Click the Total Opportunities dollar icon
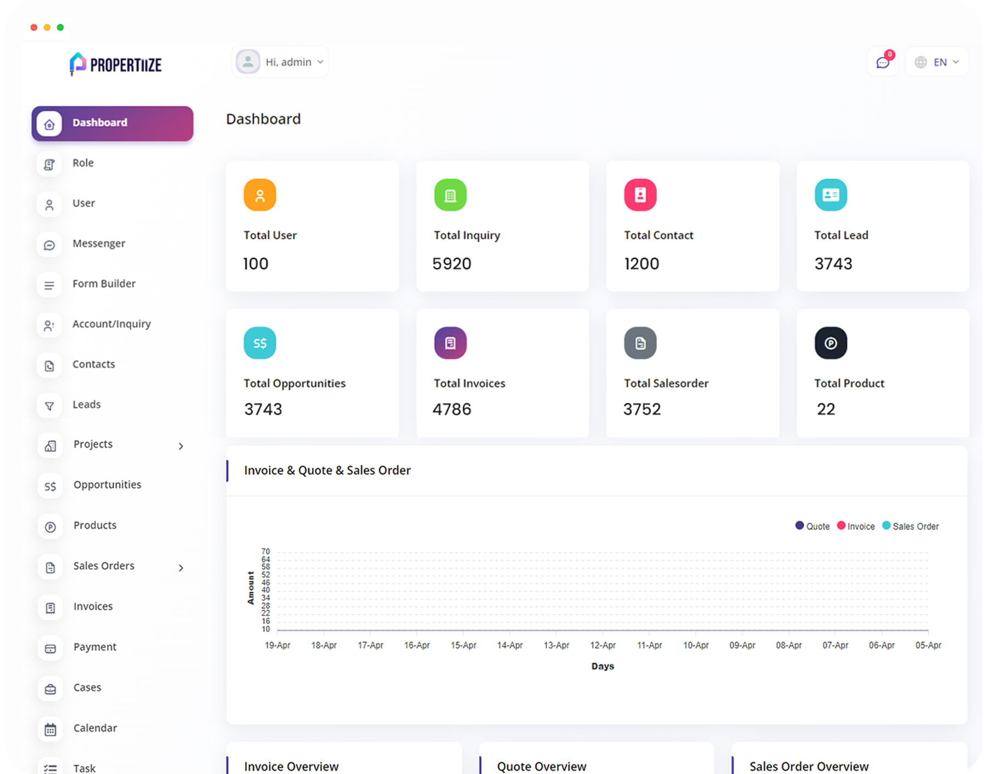Screen dimensions: 987x774 pos(260,343)
